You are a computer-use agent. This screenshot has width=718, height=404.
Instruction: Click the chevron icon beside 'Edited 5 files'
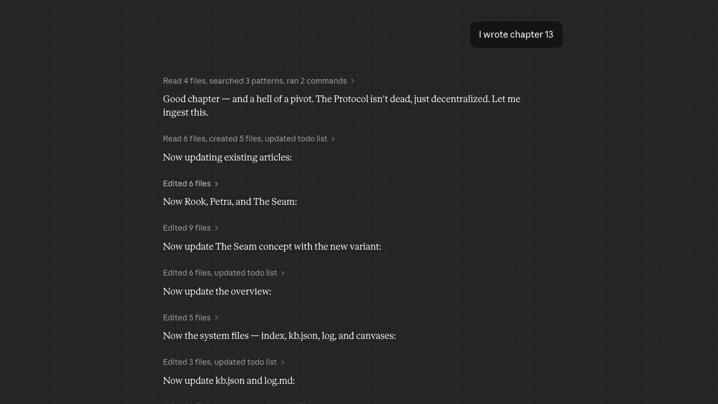coord(217,318)
